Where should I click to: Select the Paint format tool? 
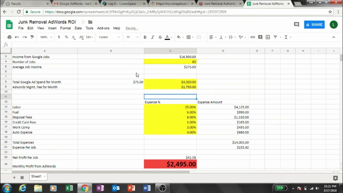coord(32,37)
